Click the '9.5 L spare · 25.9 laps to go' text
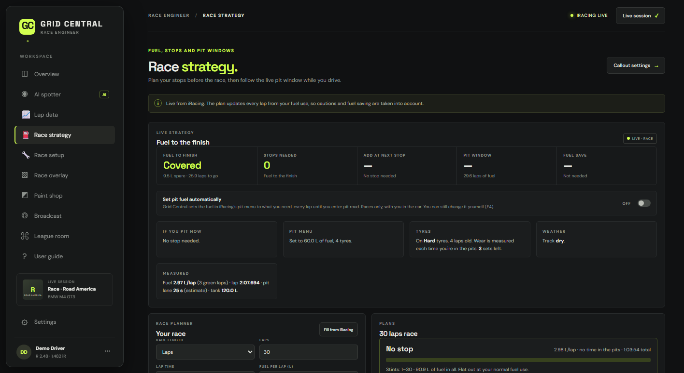684x373 pixels. (x=190, y=176)
